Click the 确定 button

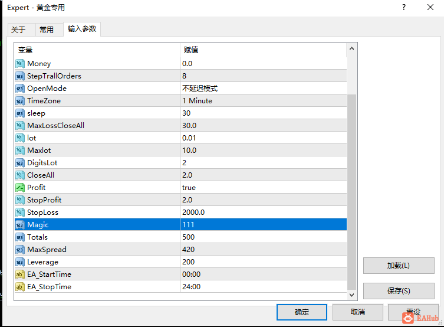pos(301,312)
